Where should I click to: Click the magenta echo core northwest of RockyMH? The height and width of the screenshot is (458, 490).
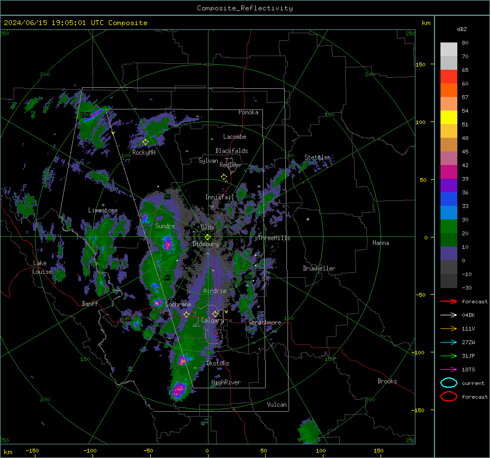(95, 114)
